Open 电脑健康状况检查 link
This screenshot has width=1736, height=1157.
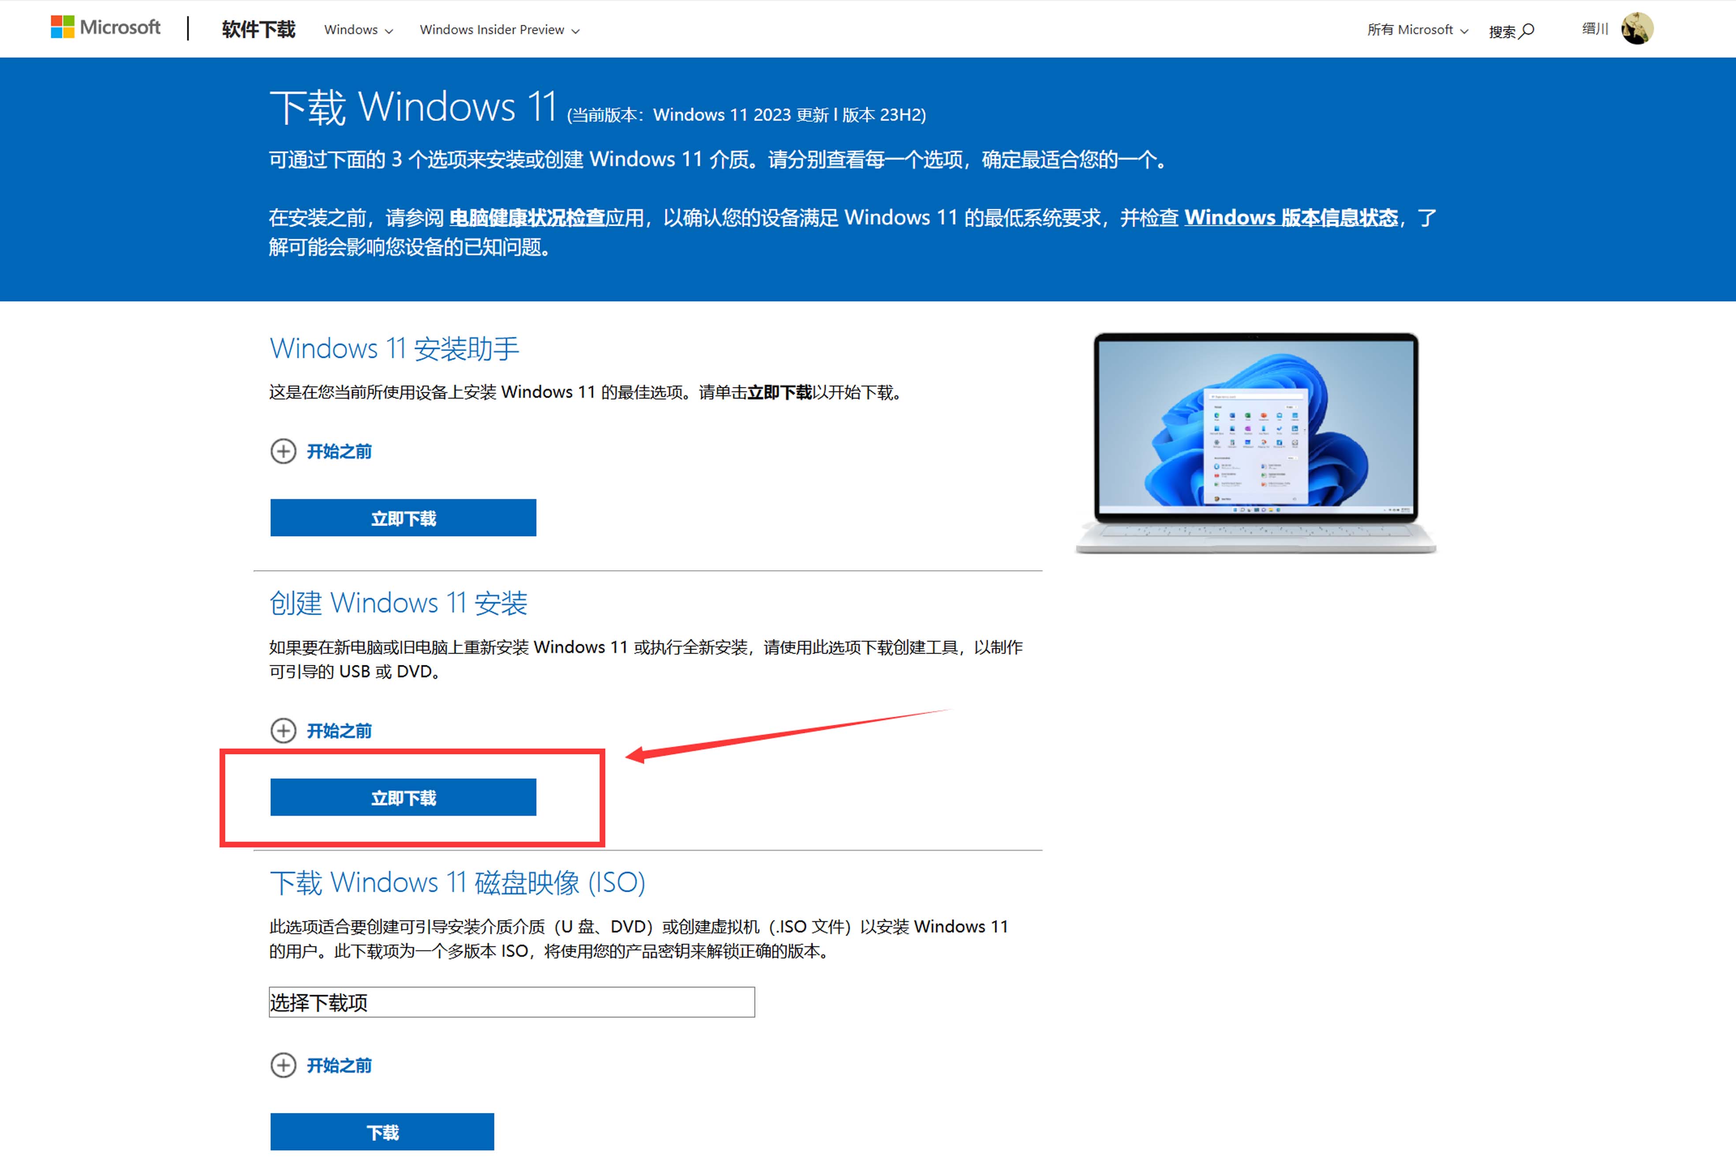(527, 218)
